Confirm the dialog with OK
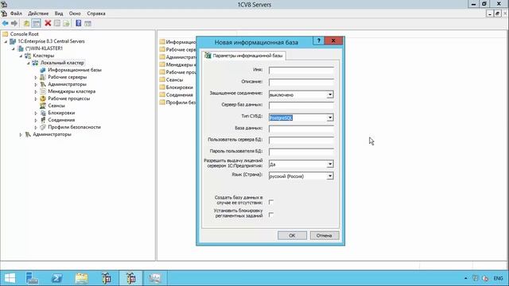Image resolution: width=509 pixels, height=286 pixels. (292, 235)
